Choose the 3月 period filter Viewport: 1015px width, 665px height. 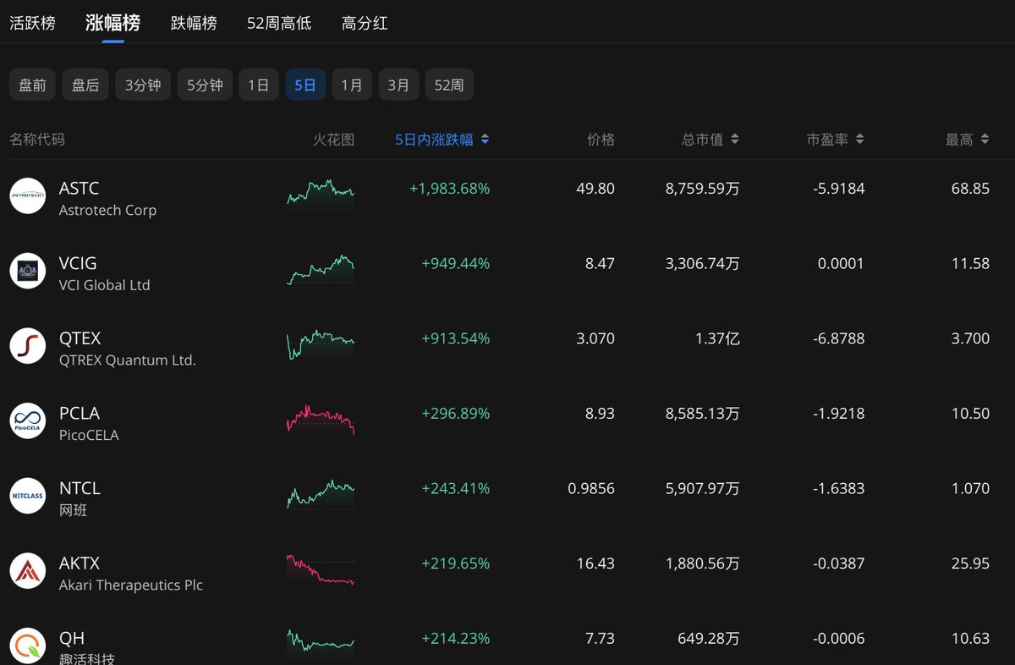(398, 85)
